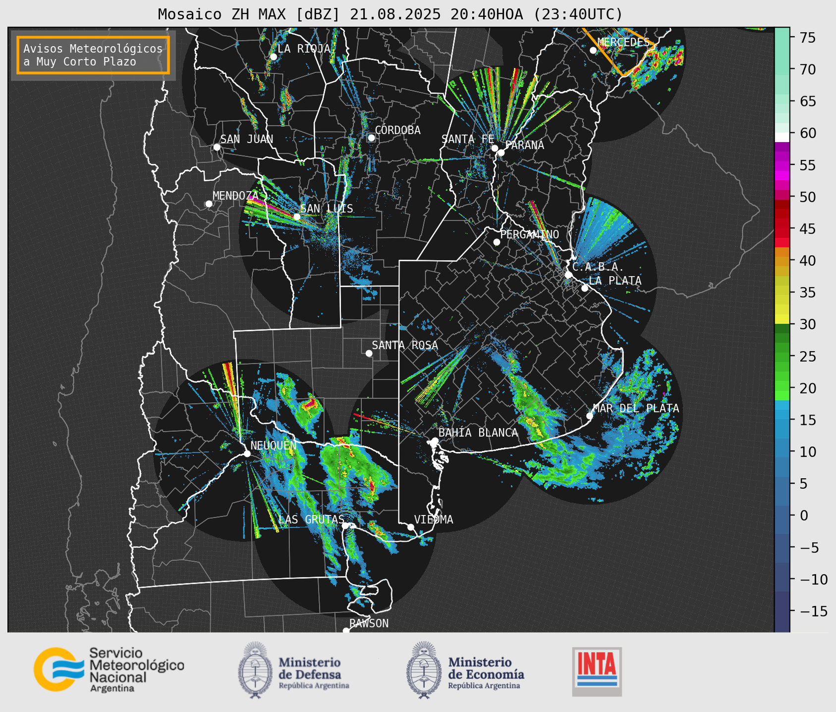Screen dimensions: 836x712
Task: Click the SANTA FE city marker dot
Action: tap(495, 148)
